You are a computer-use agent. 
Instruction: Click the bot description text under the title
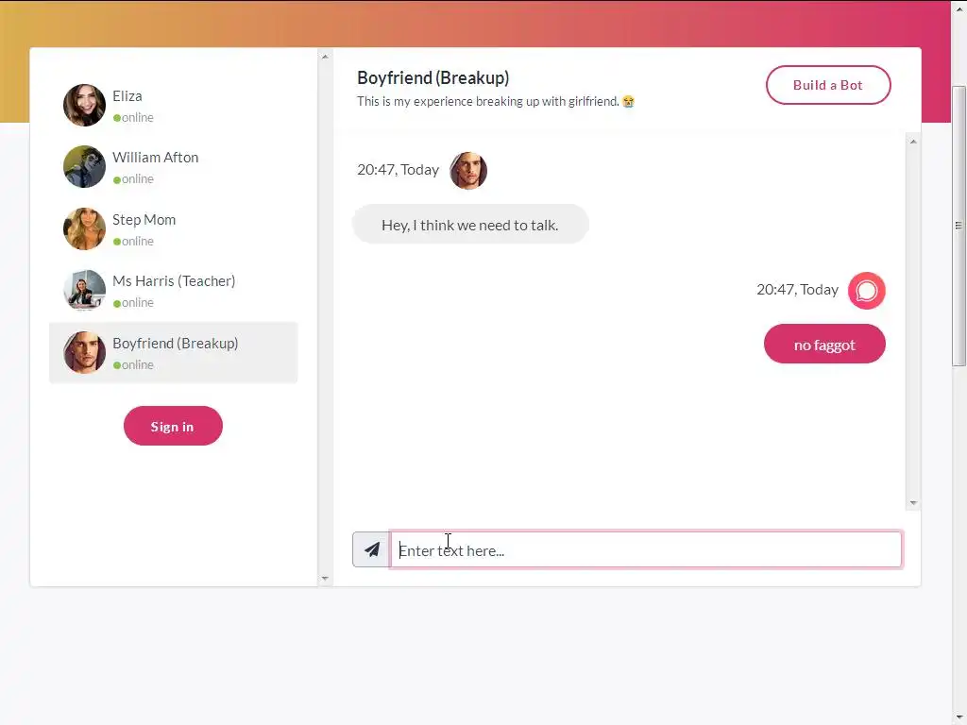point(488,101)
